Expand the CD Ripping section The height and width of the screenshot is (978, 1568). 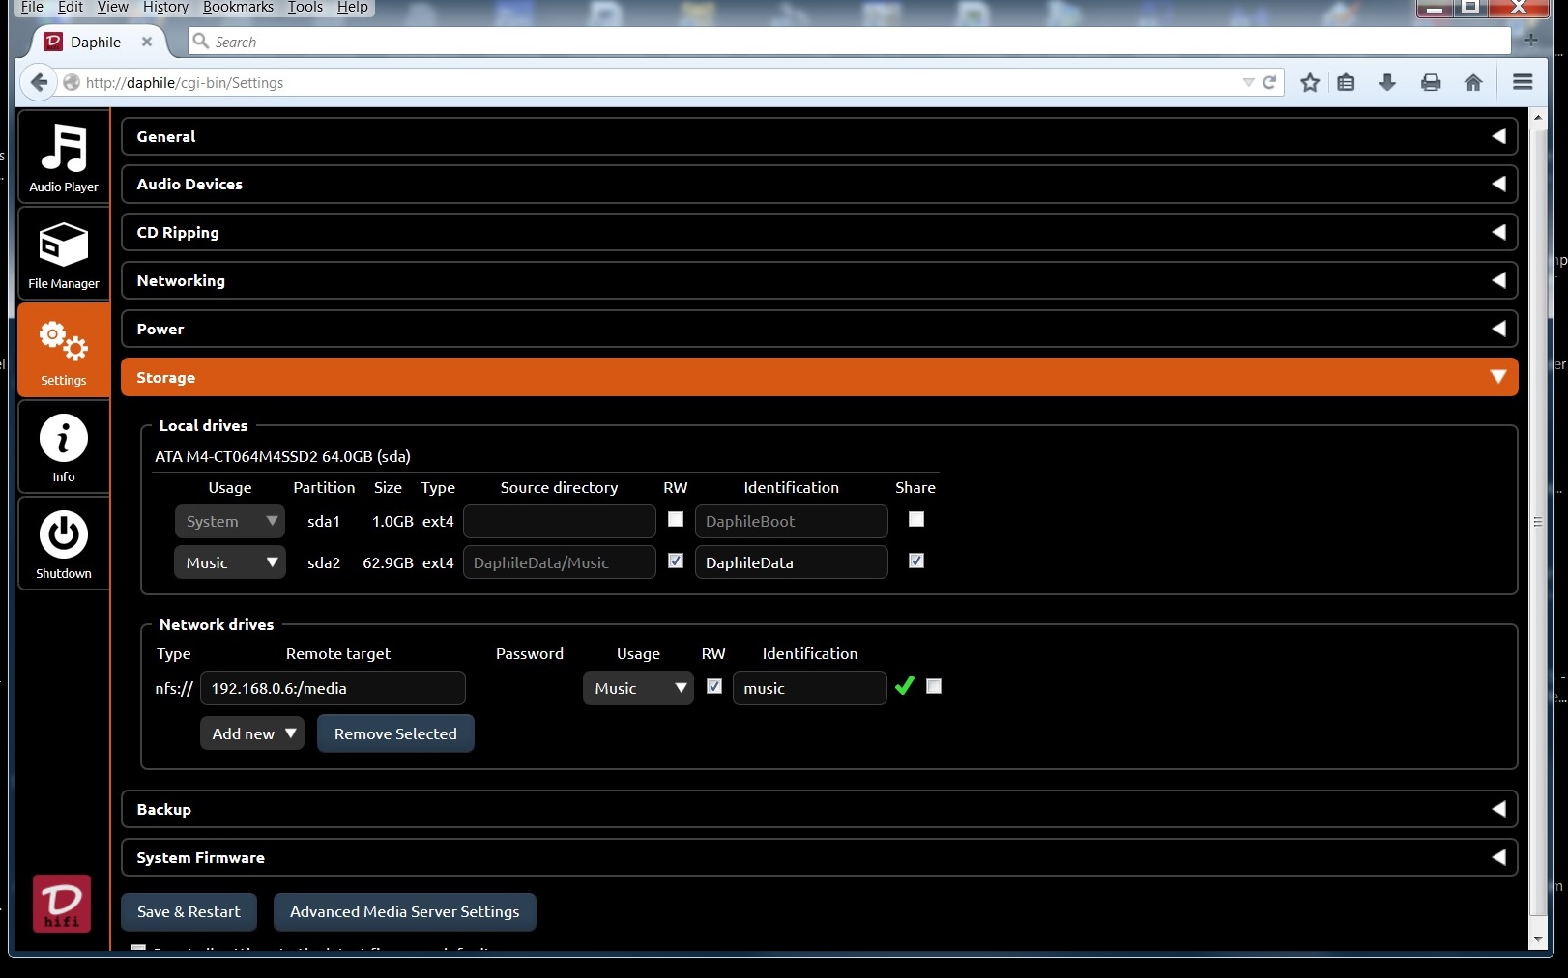pyautogui.click(x=820, y=232)
